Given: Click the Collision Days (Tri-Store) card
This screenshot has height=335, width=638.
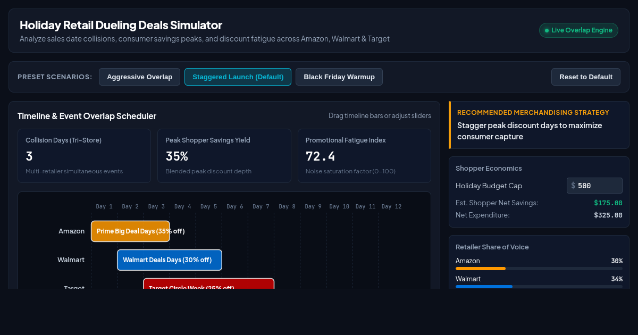Looking at the screenshot, I should pyautogui.click(x=84, y=156).
